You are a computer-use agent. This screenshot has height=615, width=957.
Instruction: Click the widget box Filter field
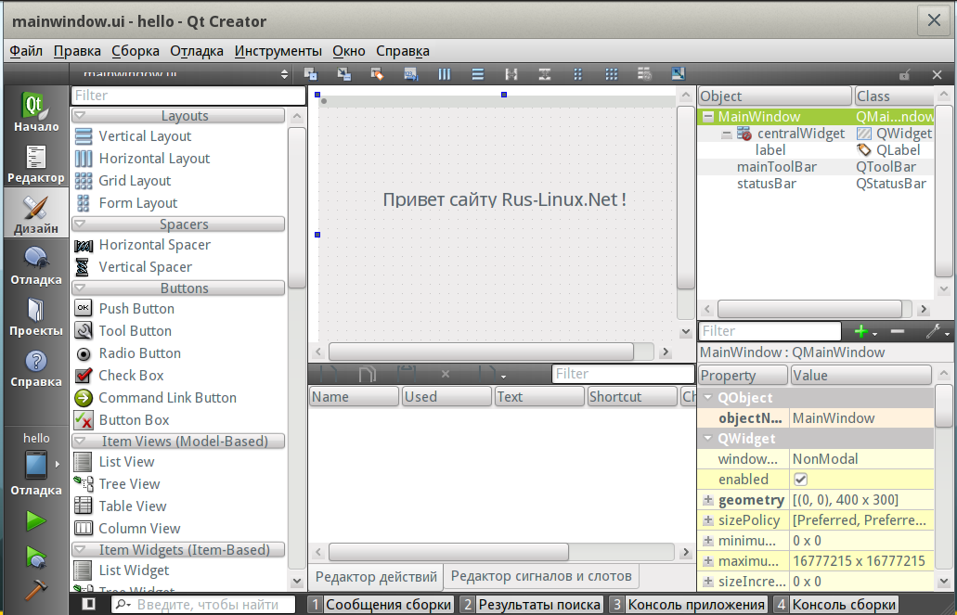[188, 96]
